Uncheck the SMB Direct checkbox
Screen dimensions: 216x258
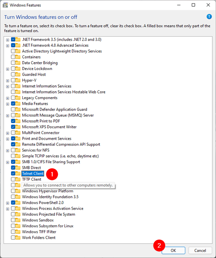[13, 168]
